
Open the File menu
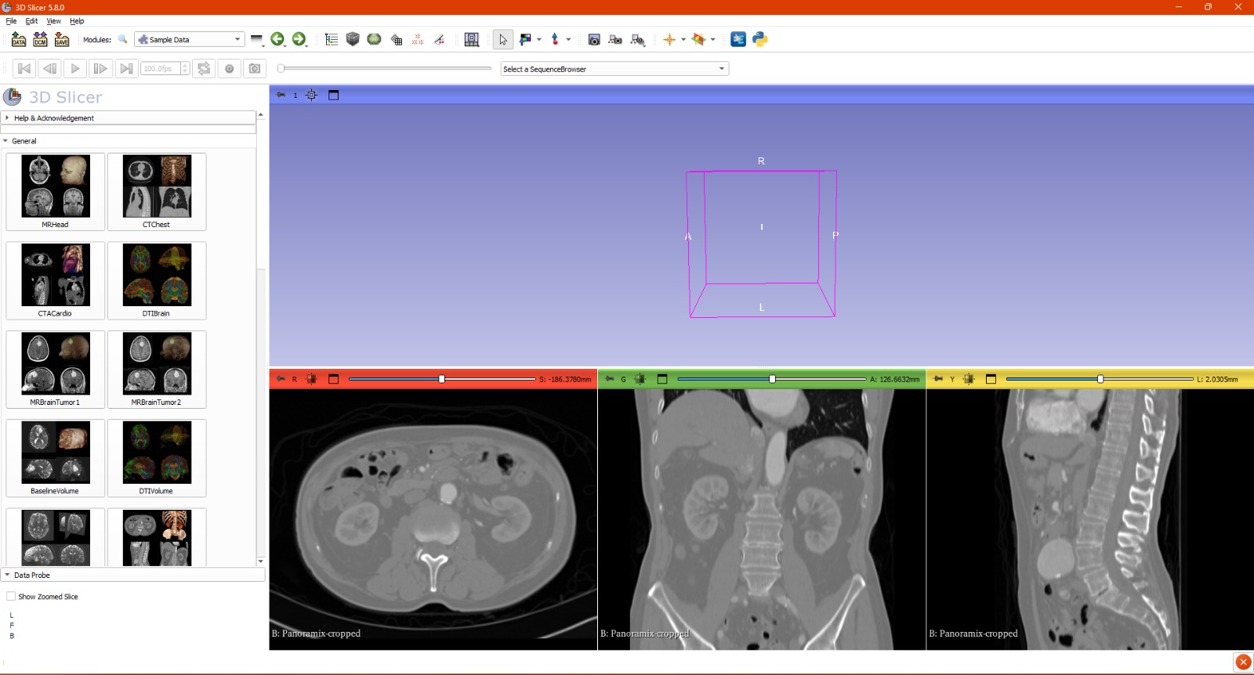point(11,21)
